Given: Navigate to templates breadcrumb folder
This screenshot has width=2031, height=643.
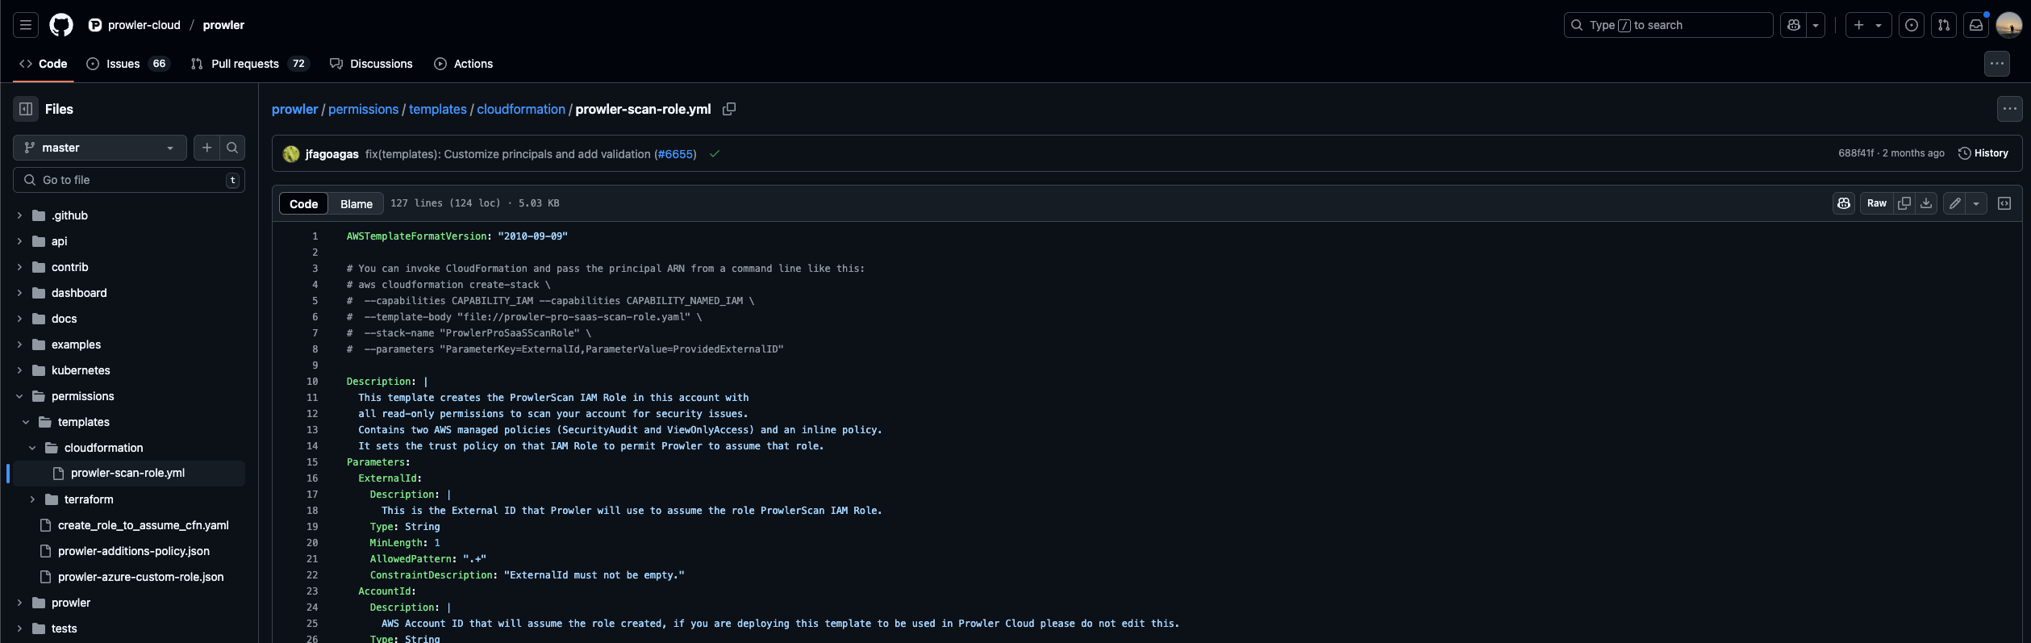Looking at the screenshot, I should click(x=438, y=109).
